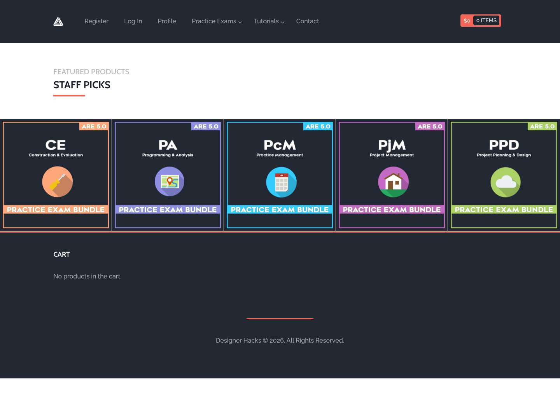Click the orange divider under STAFF PICKS
Screen dimensions: 560x420
coord(69,95)
